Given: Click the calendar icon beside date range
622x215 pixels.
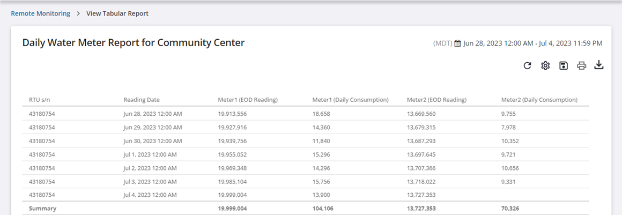Looking at the screenshot, I should (x=457, y=43).
